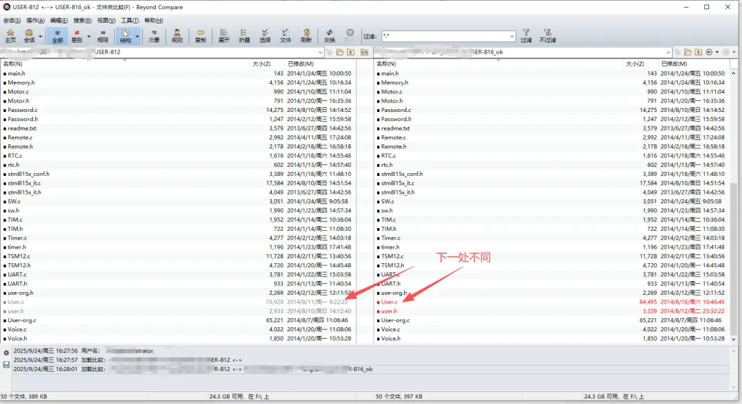
Task: Sort right pane by 名称(N) column
Action: click(499, 64)
